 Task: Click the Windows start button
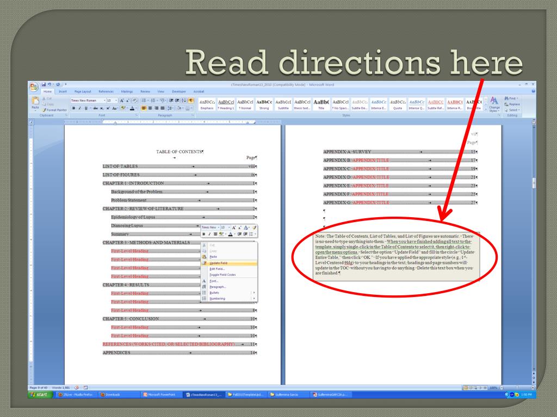39,394
